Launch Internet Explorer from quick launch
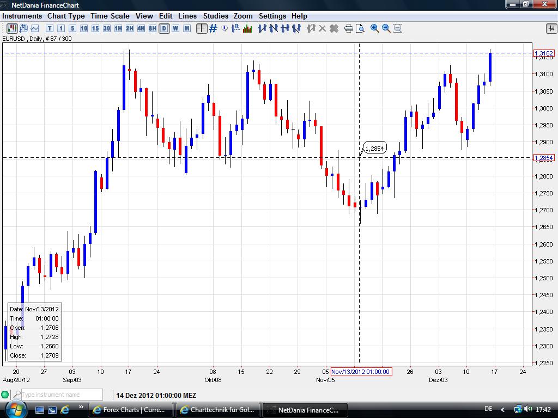Image resolution: width=558 pixels, height=418 pixels. [x=65, y=410]
